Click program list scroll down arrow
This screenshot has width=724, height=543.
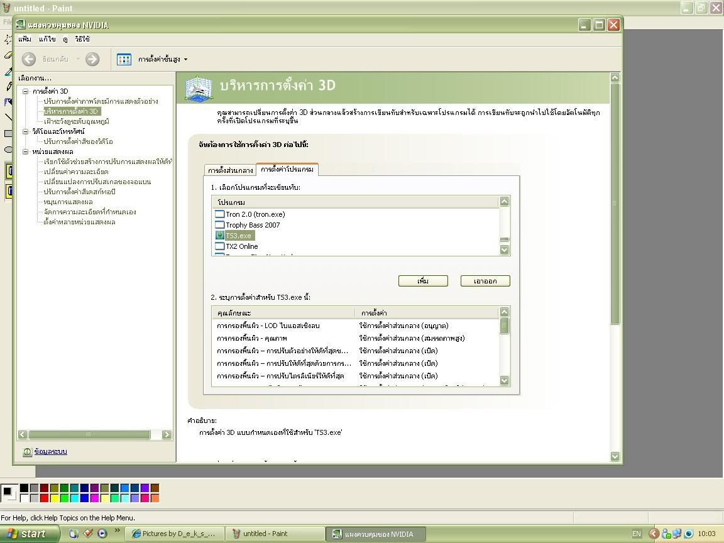coord(504,250)
